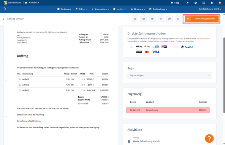The width and height of the screenshot is (225, 145).
Task: Duplicate the order using the copy icon
Action: click(x=170, y=19)
